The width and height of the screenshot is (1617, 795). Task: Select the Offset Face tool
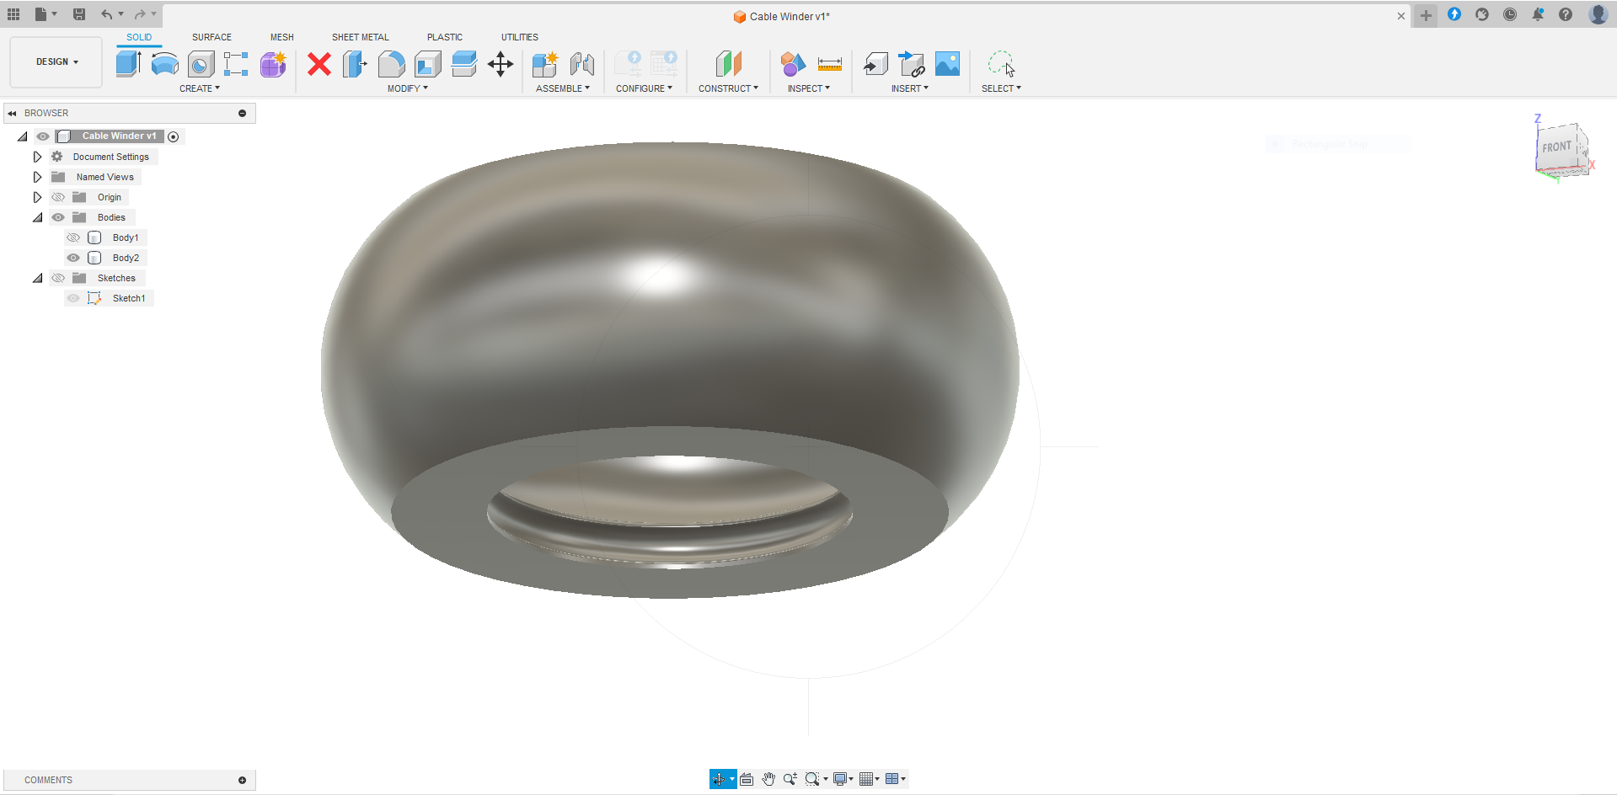[463, 64]
